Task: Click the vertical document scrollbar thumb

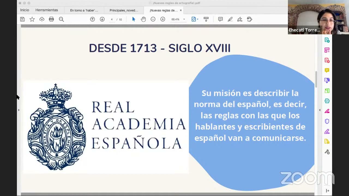Action: pos(316,79)
